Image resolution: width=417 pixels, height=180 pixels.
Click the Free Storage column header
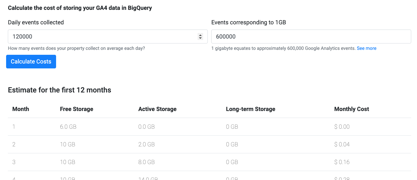76,109
